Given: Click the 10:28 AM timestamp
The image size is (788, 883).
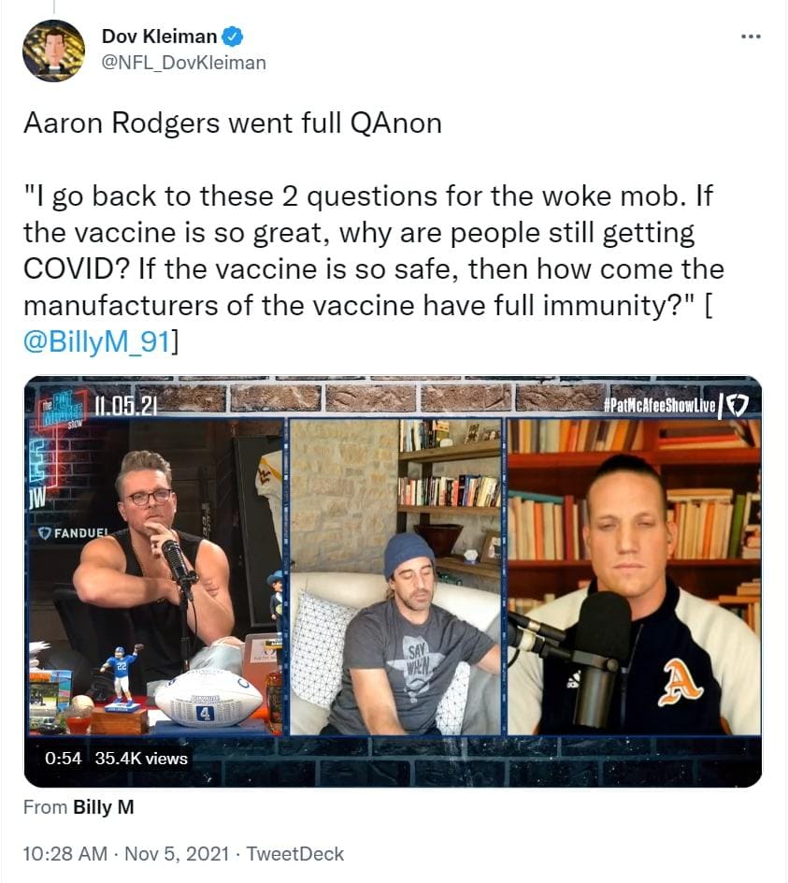Looking at the screenshot, I should point(64,854).
